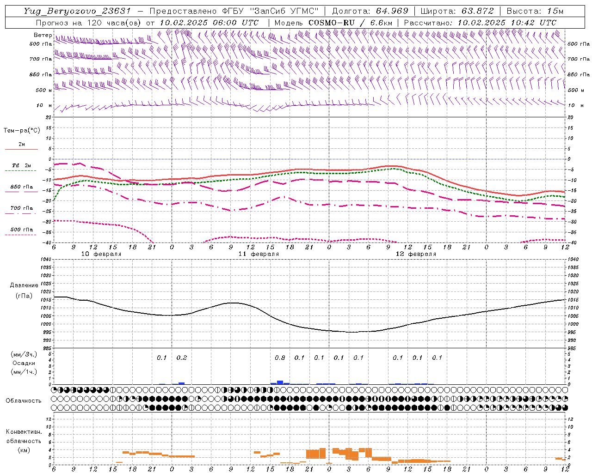Click the (км) unit label
592x473 pixels.
click(24, 450)
